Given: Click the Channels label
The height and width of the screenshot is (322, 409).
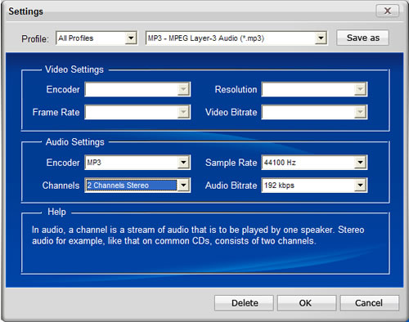Looking at the screenshot, I should click(61, 186).
